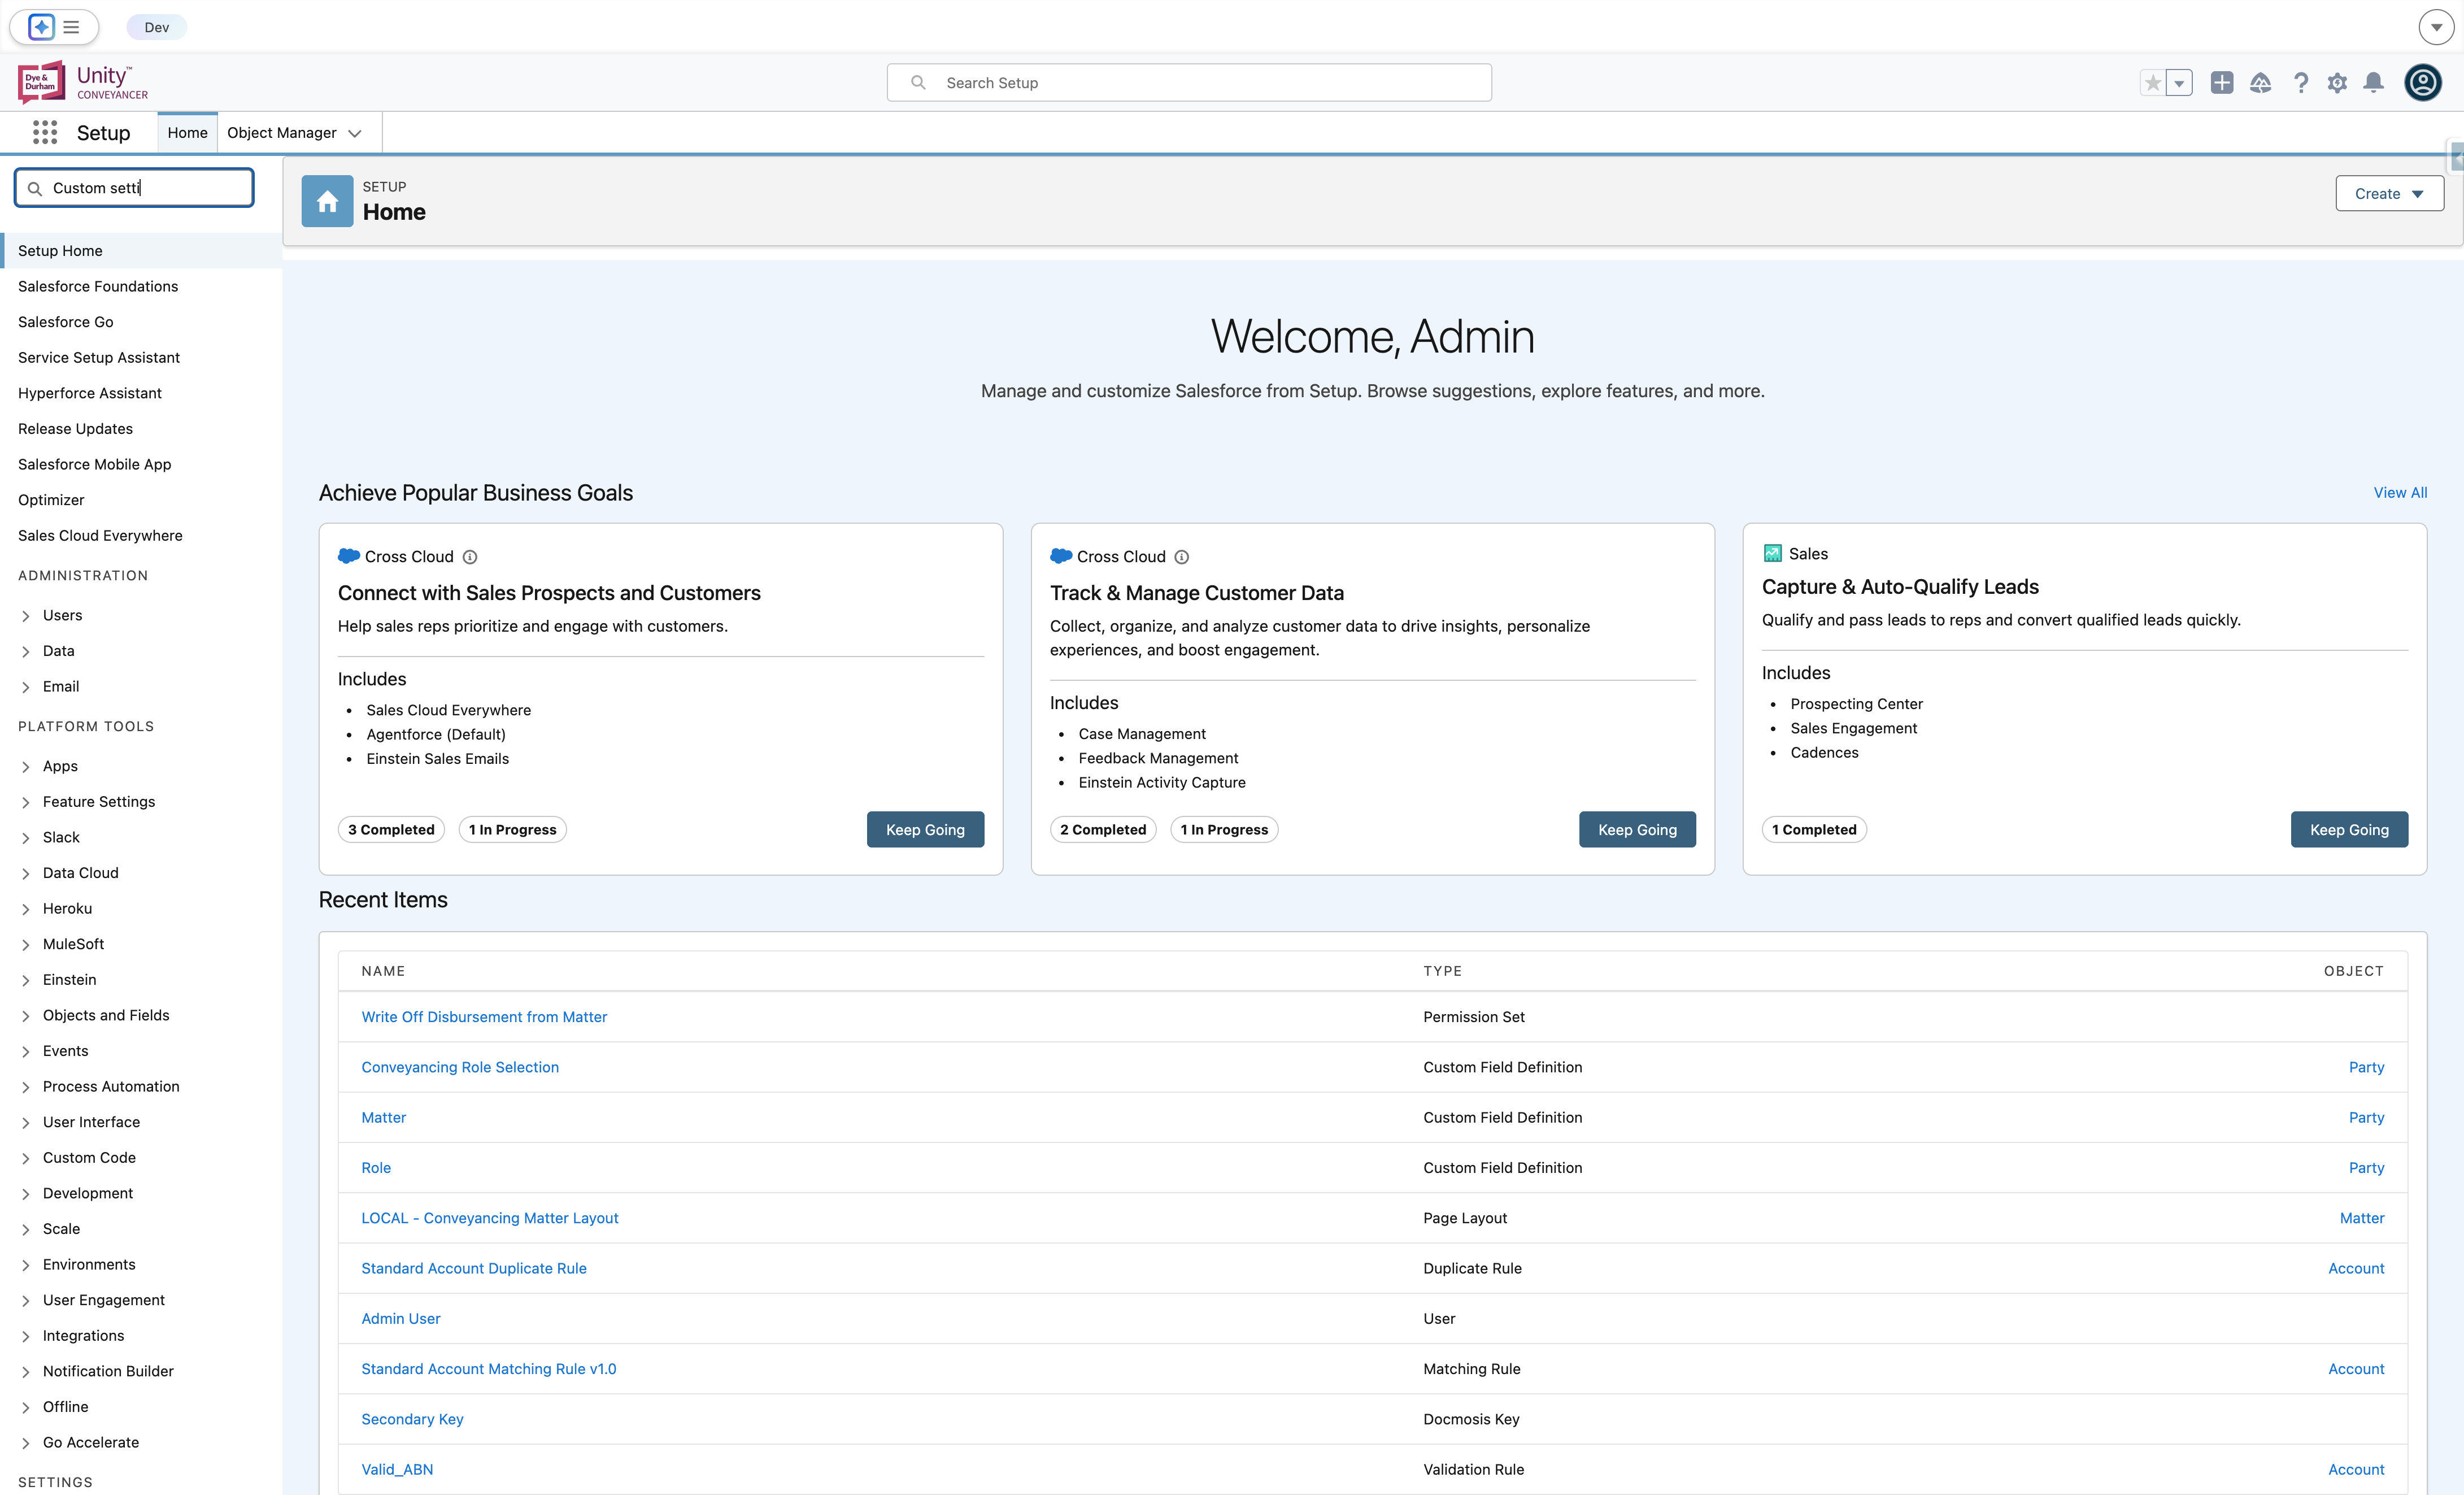Click the favorites star icon
Image resolution: width=2464 pixels, height=1495 pixels.
pyautogui.click(x=2153, y=83)
